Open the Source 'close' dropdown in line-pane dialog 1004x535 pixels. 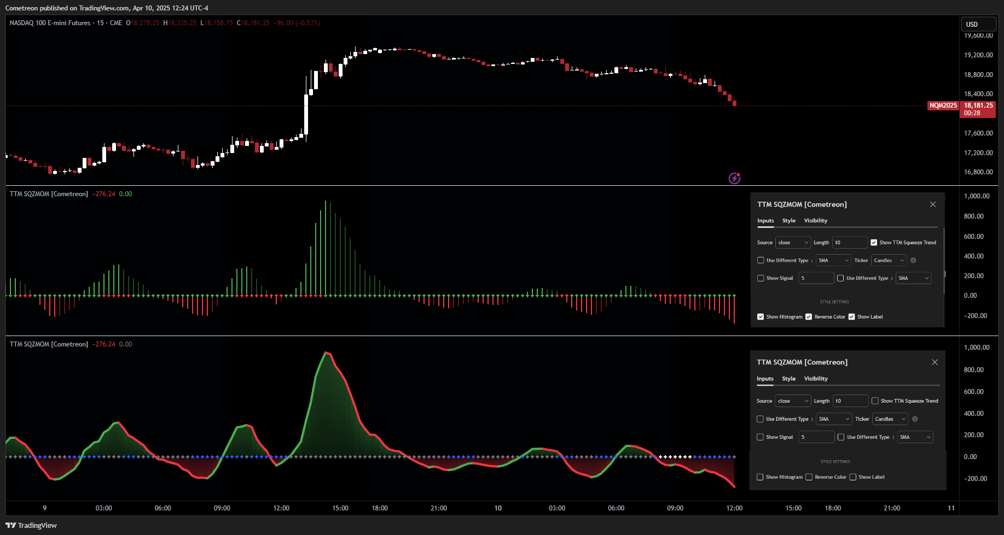pyautogui.click(x=793, y=401)
